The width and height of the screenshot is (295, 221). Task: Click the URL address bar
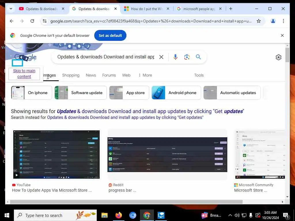tap(151, 21)
